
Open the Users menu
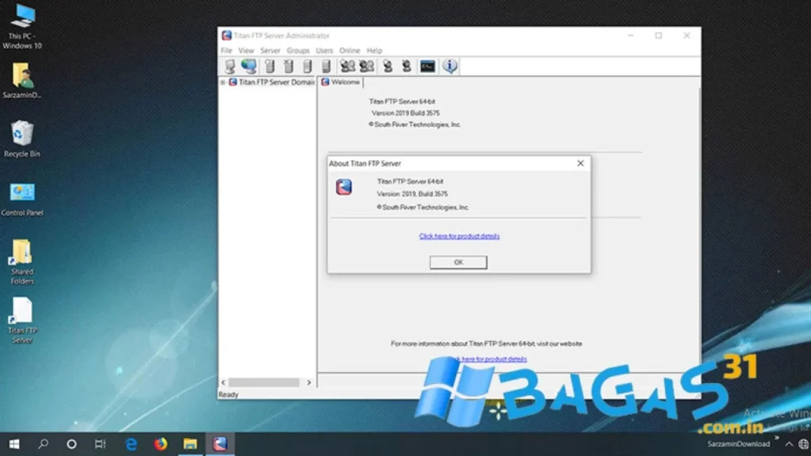[324, 51]
